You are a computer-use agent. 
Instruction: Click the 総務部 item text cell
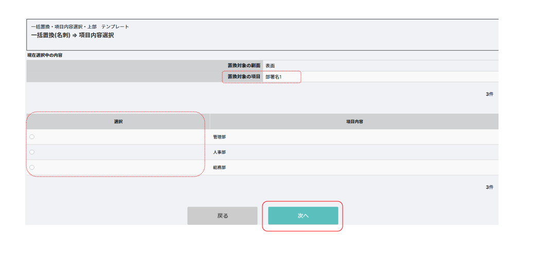[354, 167]
